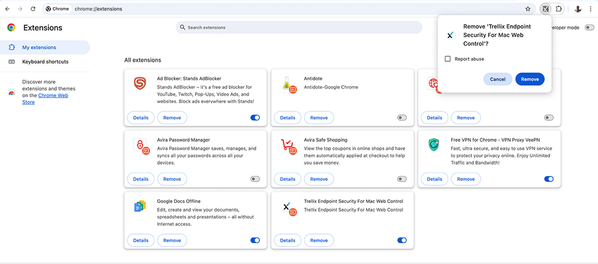Image resolution: width=598 pixels, height=264 pixels.
Task: Enable the Antidote extension toggle
Action: [x=402, y=118]
